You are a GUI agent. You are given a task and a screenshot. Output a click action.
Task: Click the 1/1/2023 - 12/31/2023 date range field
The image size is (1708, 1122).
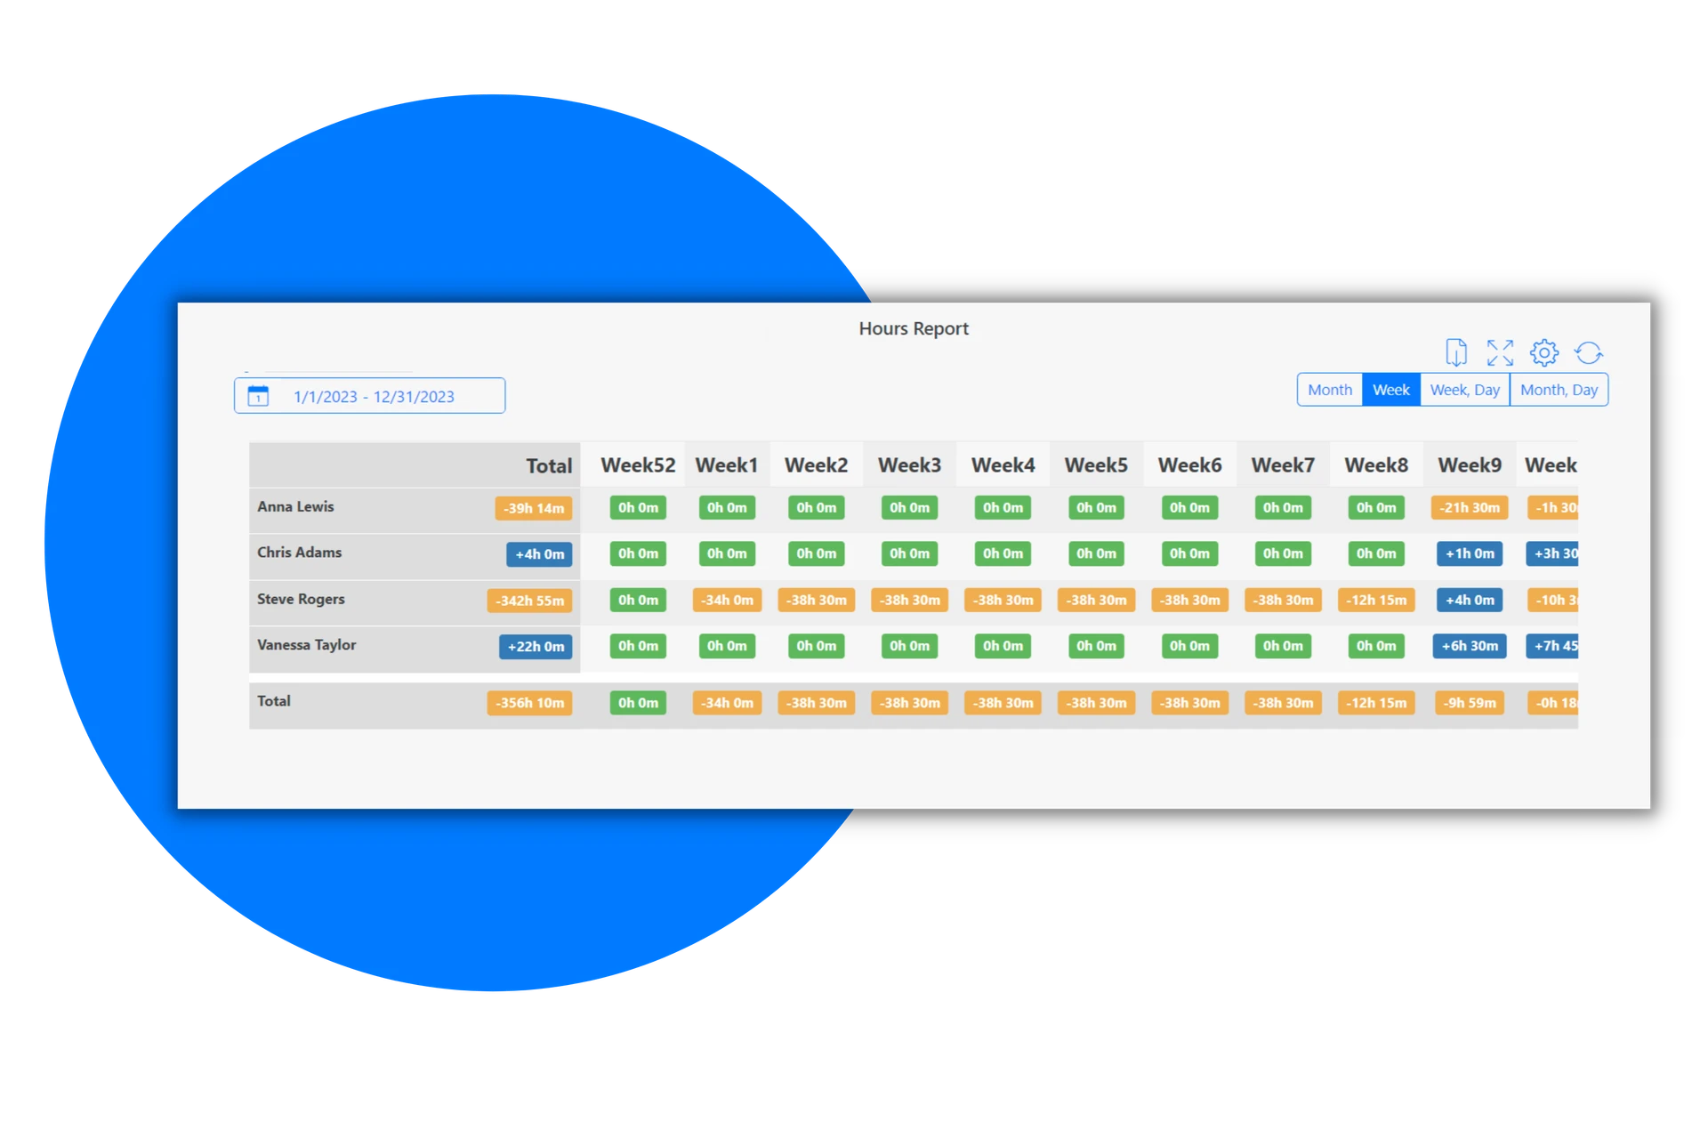372,396
